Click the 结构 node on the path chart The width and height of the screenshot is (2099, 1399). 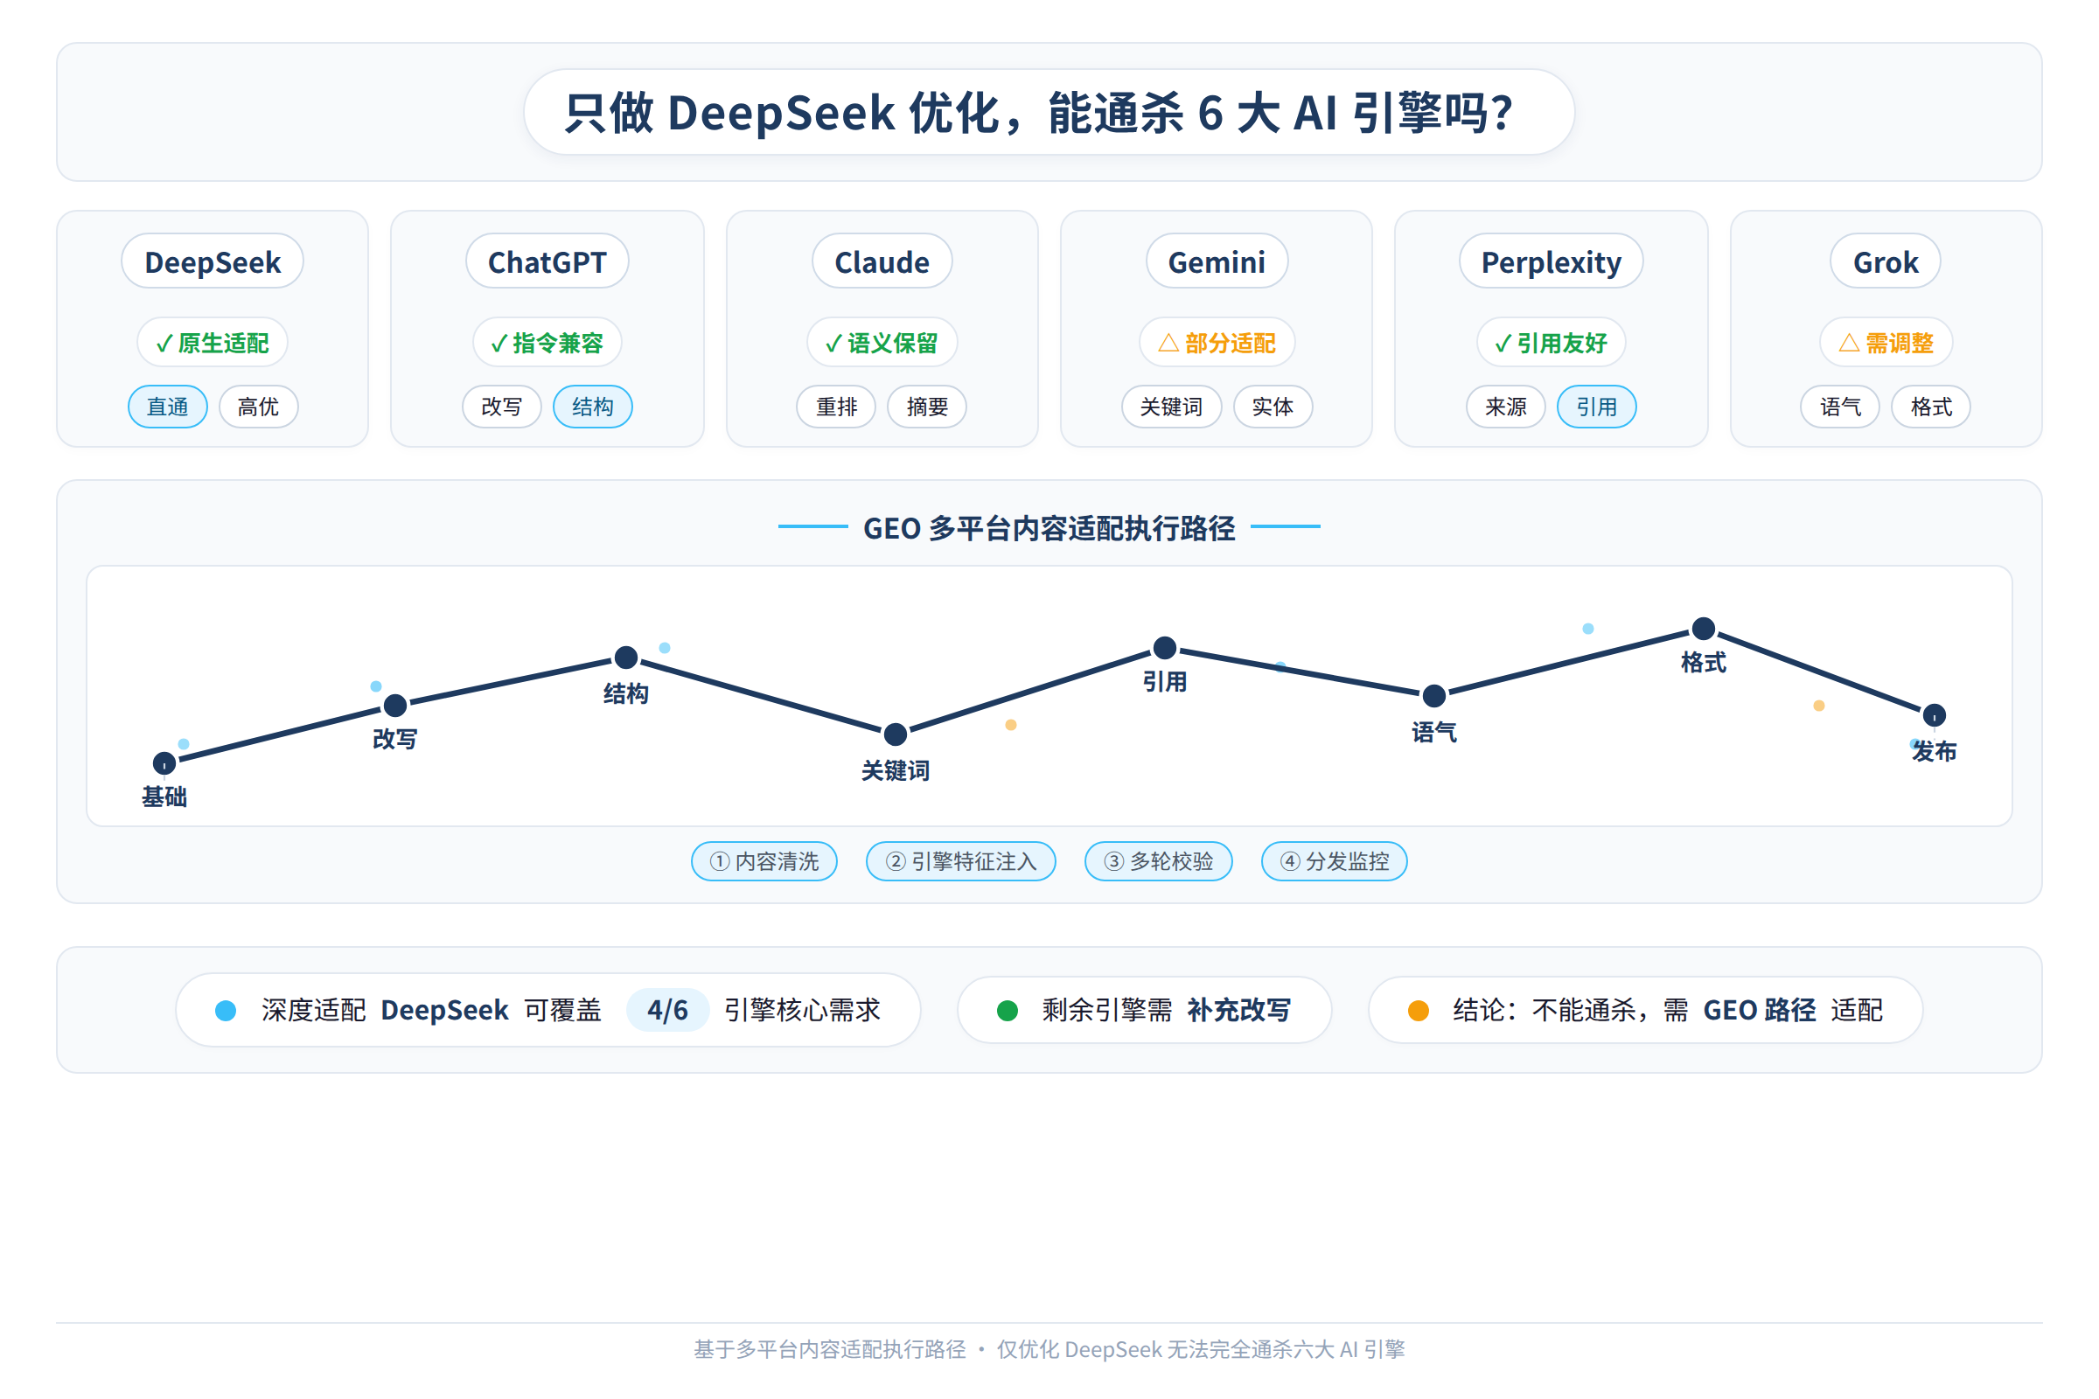[626, 658]
